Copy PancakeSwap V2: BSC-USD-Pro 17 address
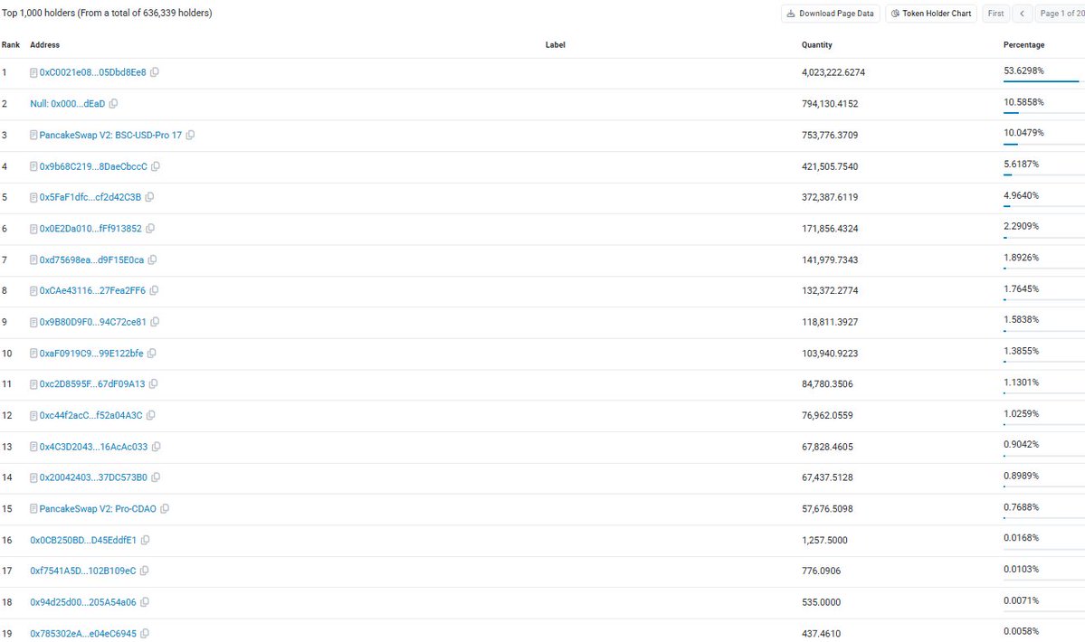This screenshot has height=642, width=1085. click(x=190, y=135)
